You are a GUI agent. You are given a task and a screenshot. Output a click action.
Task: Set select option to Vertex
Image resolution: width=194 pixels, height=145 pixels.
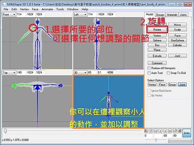[x=152, y=85]
